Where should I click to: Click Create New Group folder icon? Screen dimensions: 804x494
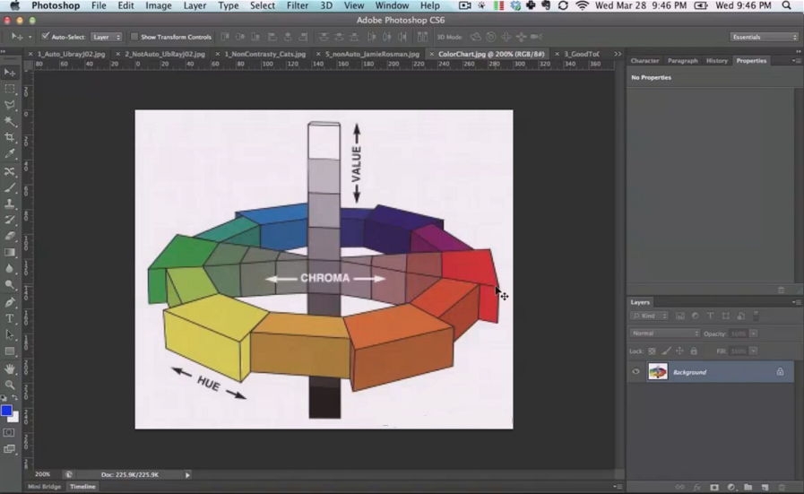tap(748, 488)
